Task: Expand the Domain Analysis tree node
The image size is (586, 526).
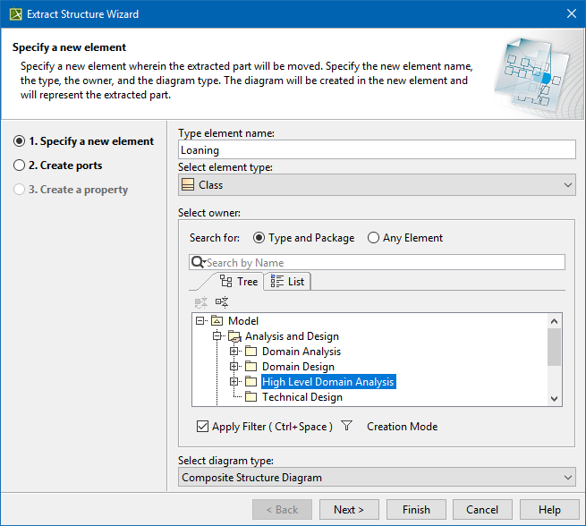Action: (234, 352)
